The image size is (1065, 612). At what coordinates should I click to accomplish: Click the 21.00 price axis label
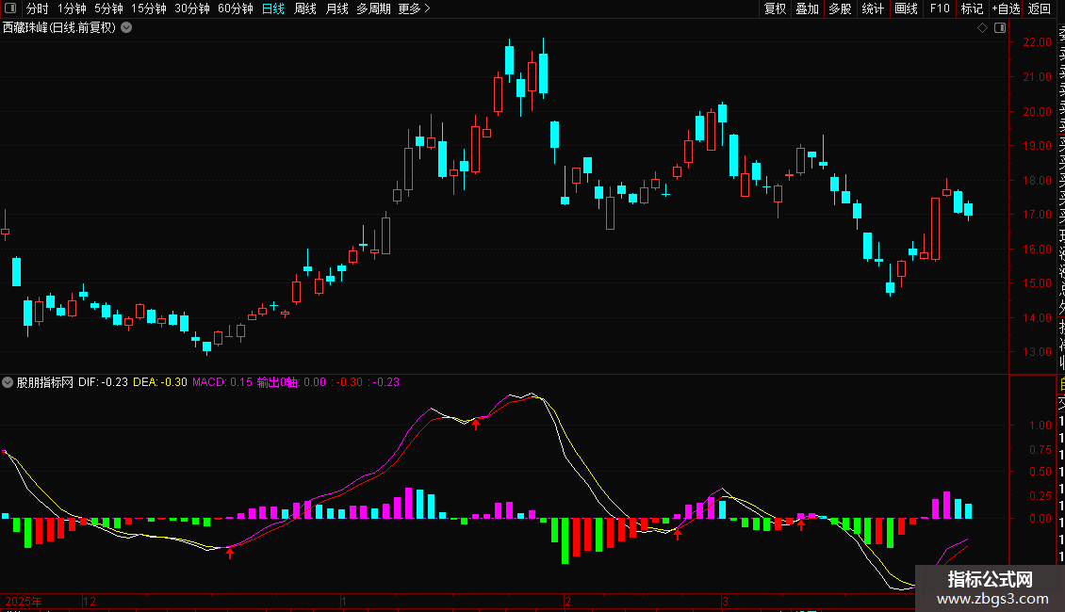tap(1037, 76)
